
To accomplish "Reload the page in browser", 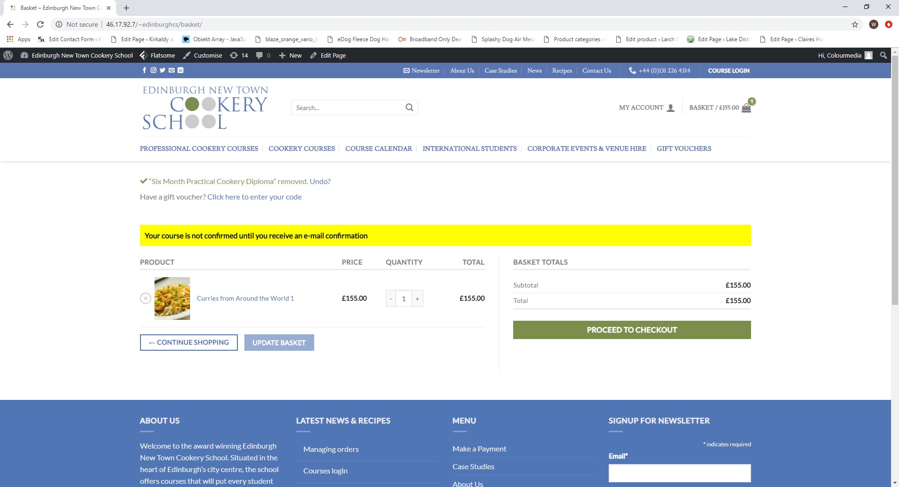I will pos(40,24).
